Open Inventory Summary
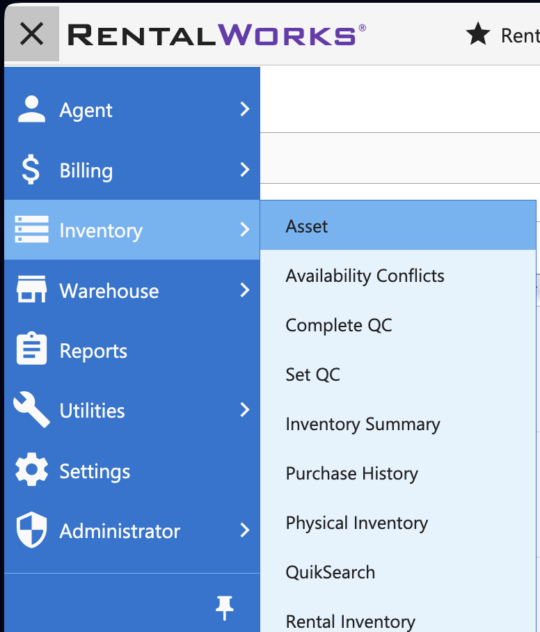 tap(398, 424)
